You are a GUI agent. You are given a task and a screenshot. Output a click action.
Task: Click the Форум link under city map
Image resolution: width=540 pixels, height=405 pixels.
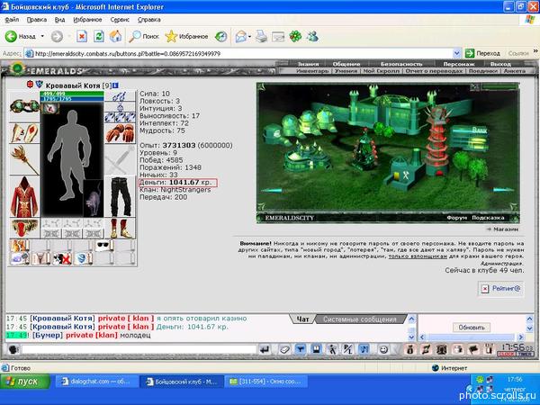pyautogui.click(x=456, y=218)
